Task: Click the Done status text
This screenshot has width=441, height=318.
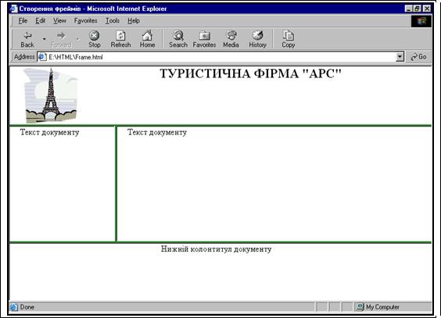Action: (27, 307)
